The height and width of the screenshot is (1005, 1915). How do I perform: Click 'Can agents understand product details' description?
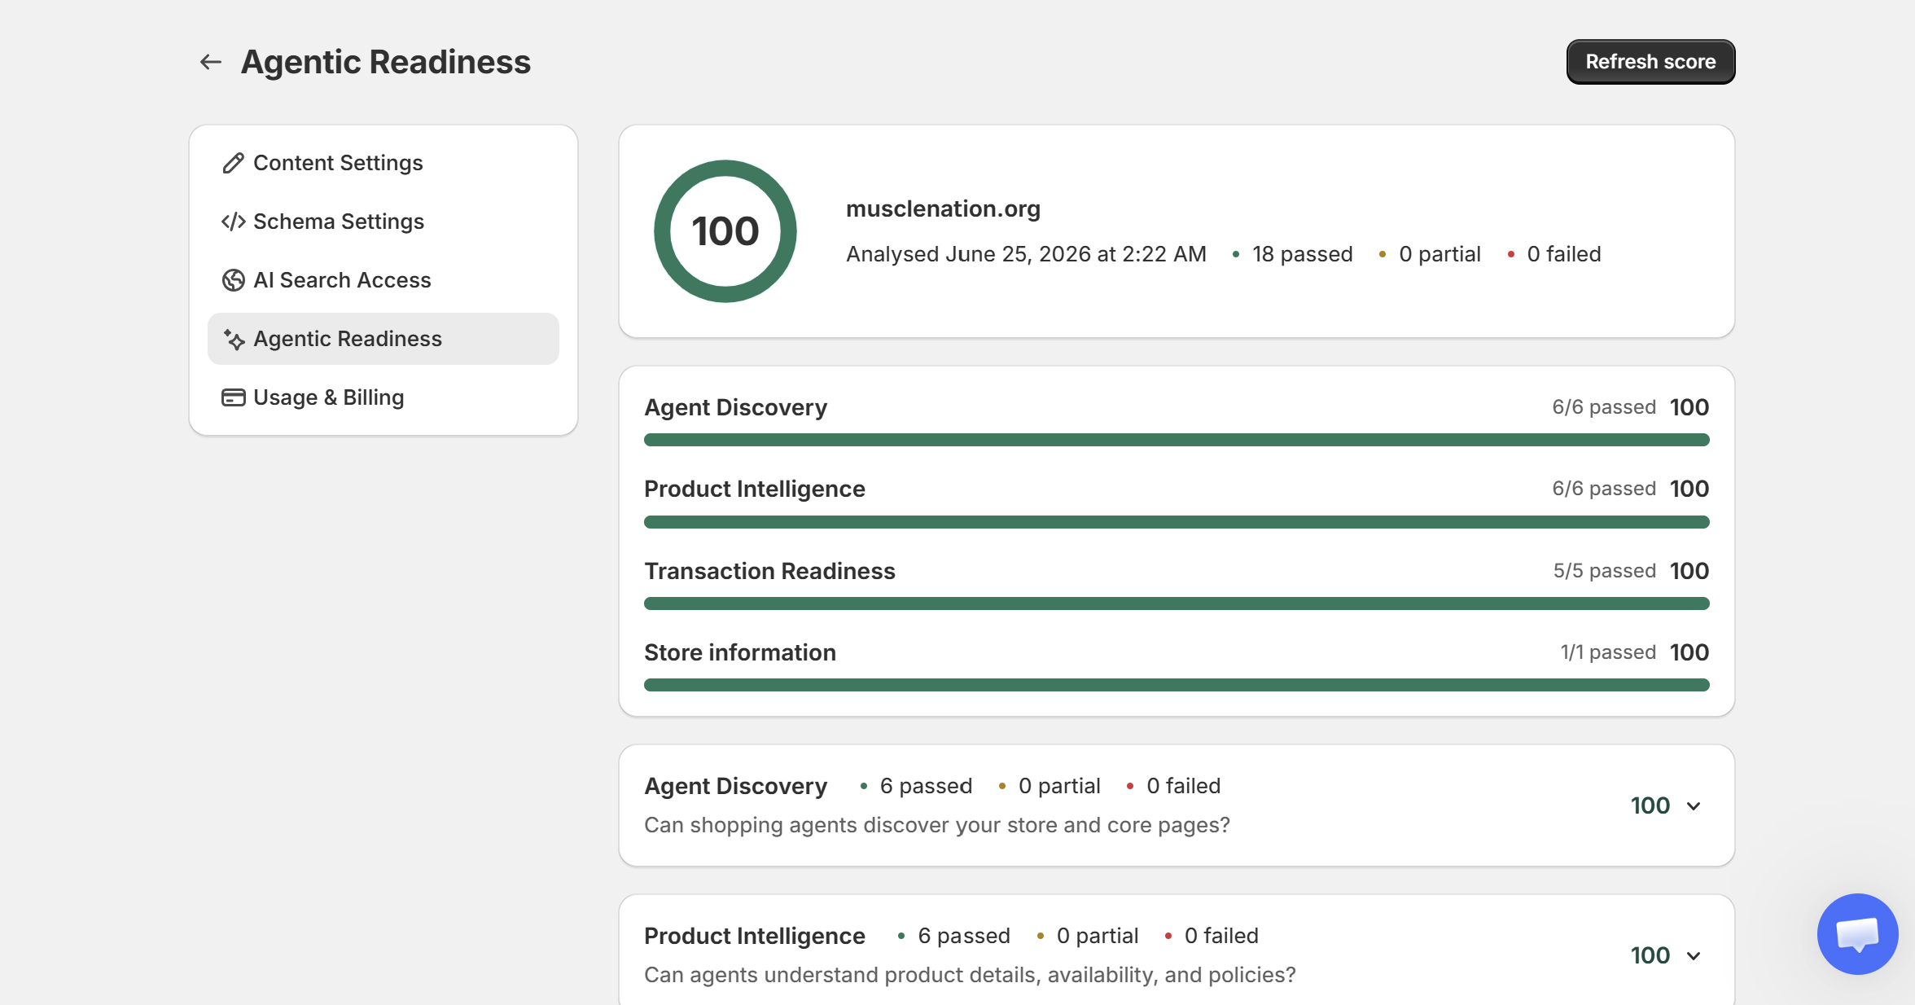click(x=969, y=975)
